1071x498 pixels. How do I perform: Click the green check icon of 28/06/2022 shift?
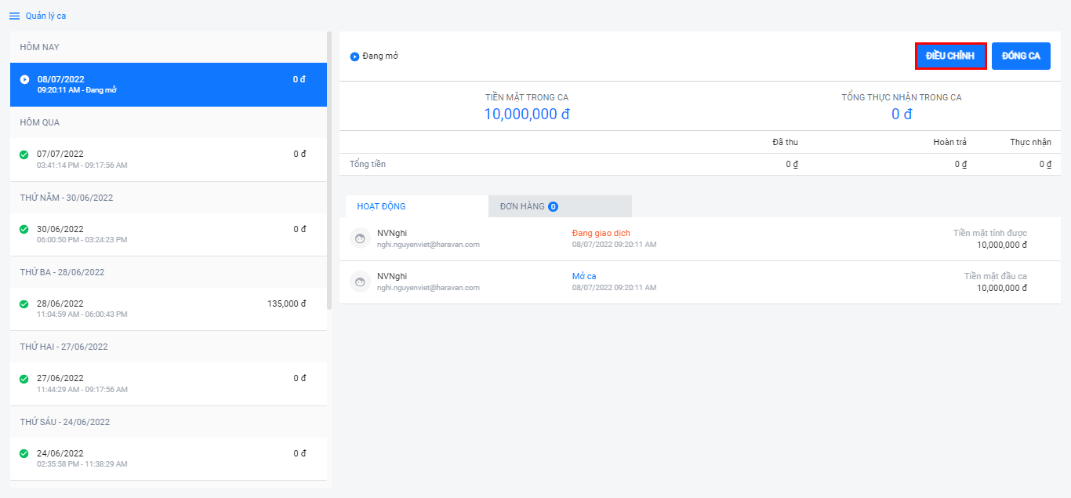pyautogui.click(x=24, y=304)
